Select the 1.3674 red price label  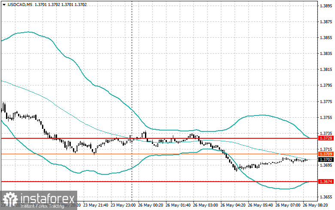[326, 182]
